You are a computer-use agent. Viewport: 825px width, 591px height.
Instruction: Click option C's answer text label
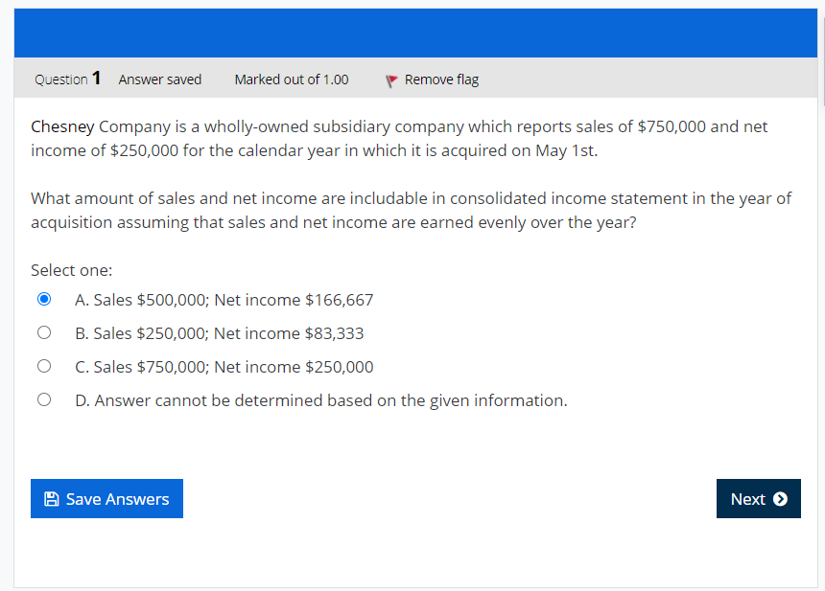[x=224, y=366]
